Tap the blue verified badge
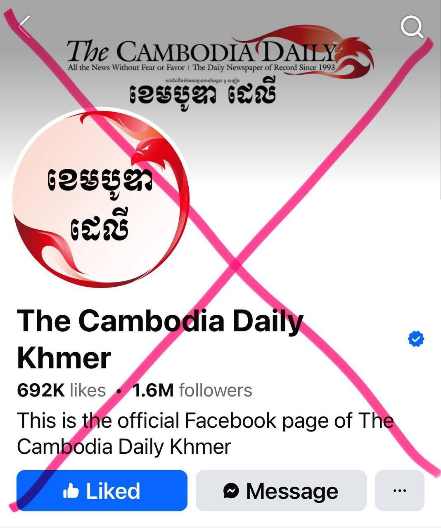This screenshot has width=441, height=528. [x=416, y=339]
